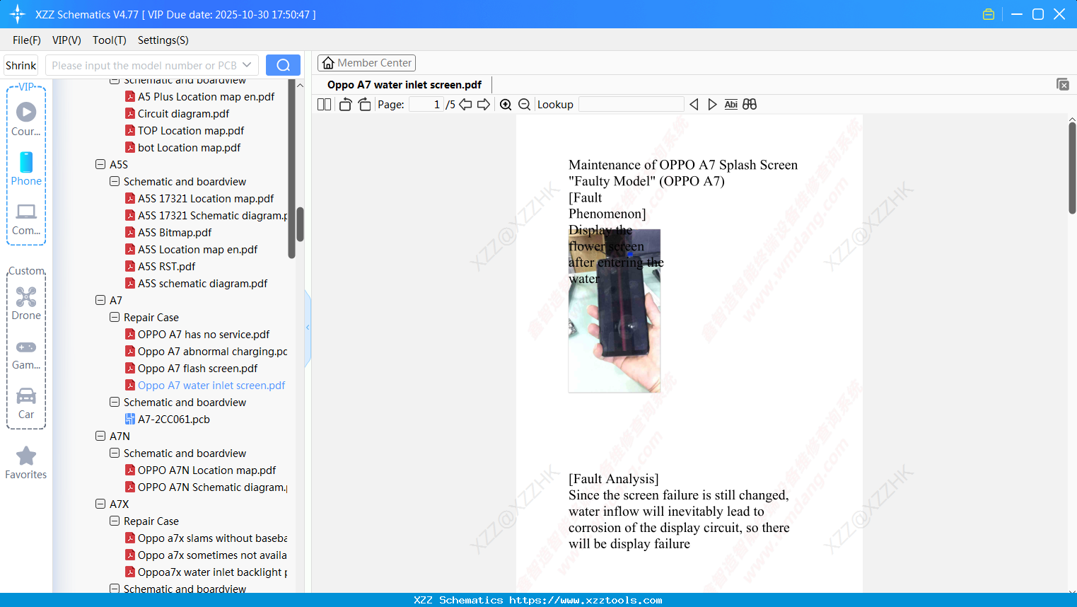Zoom out of the PDF
This screenshot has height=607, width=1077.
point(524,105)
